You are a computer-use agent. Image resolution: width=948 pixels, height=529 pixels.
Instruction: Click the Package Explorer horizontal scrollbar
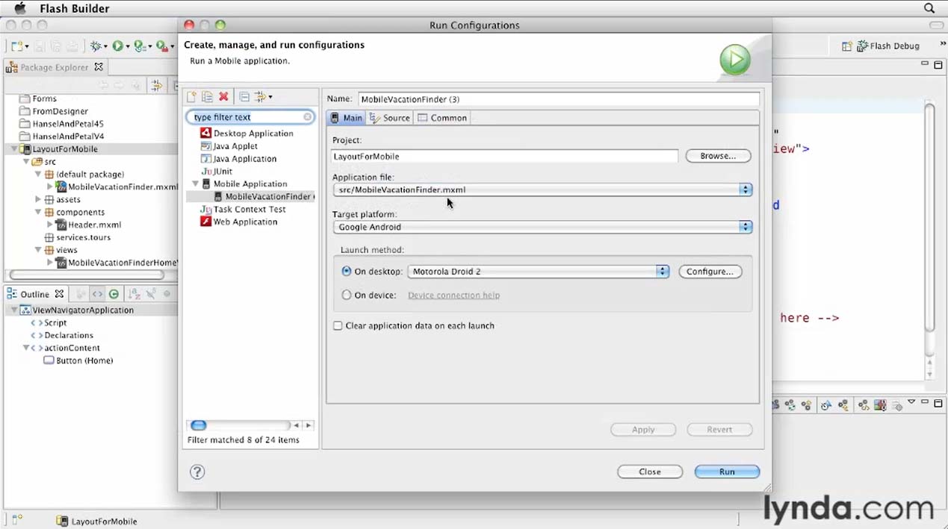coord(86,275)
